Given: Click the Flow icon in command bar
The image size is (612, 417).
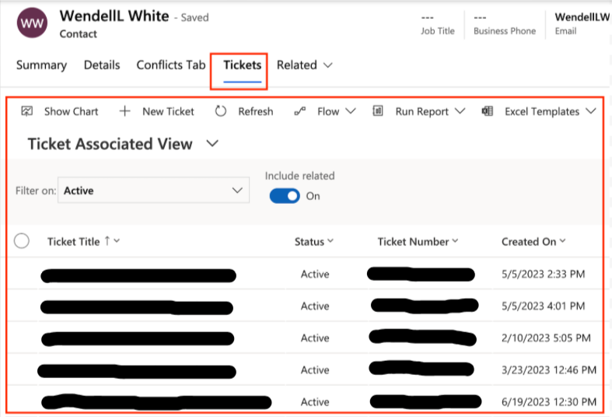Looking at the screenshot, I should click(299, 111).
